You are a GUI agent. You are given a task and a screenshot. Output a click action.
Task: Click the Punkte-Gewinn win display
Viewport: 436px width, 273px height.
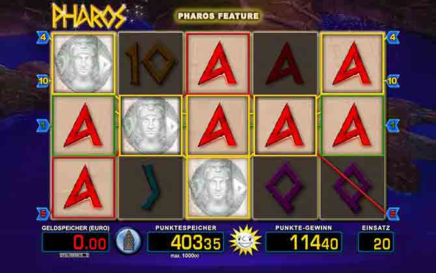point(304,242)
